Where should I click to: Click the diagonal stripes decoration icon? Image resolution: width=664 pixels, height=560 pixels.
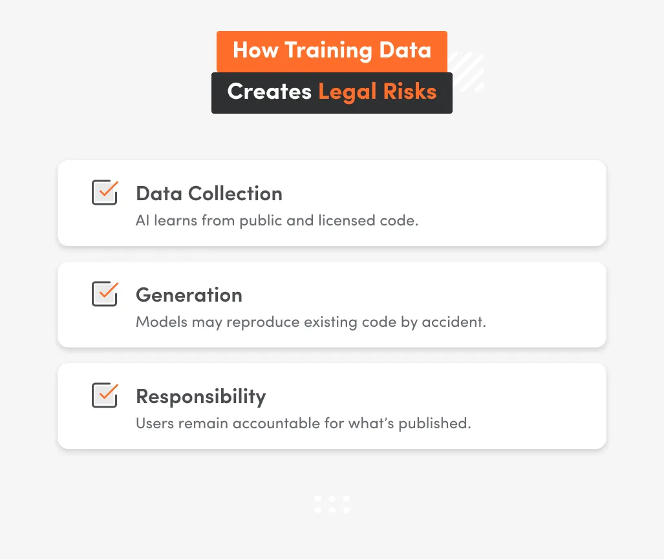467,71
